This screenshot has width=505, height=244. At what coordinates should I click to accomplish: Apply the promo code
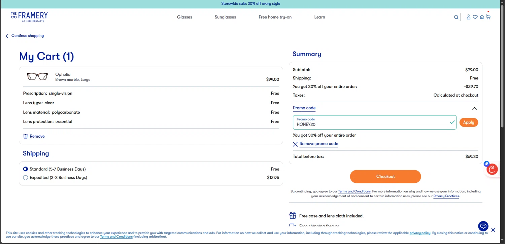[469, 123]
